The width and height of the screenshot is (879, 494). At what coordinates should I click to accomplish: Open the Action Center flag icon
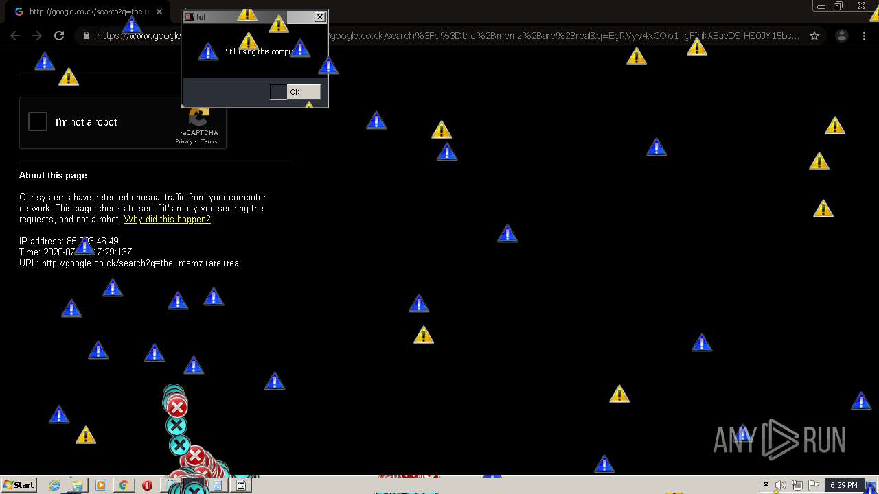pos(814,485)
